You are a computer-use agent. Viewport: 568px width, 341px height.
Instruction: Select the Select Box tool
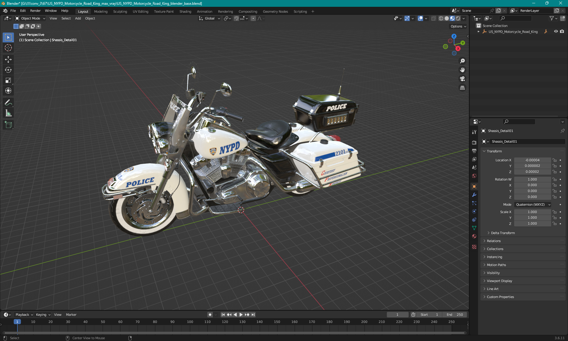click(x=8, y=37)
